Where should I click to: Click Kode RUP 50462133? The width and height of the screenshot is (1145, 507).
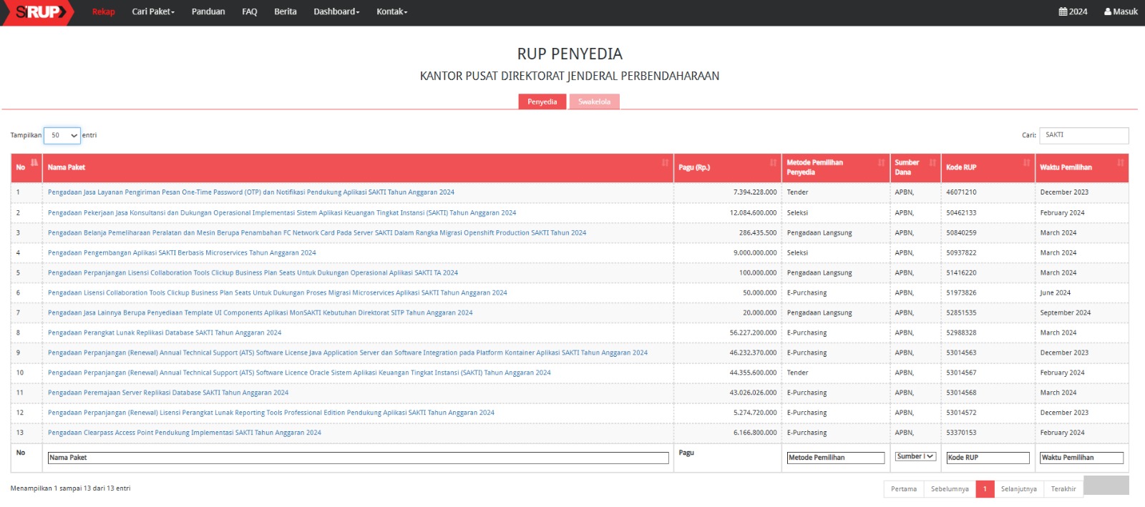click(961, 212)
